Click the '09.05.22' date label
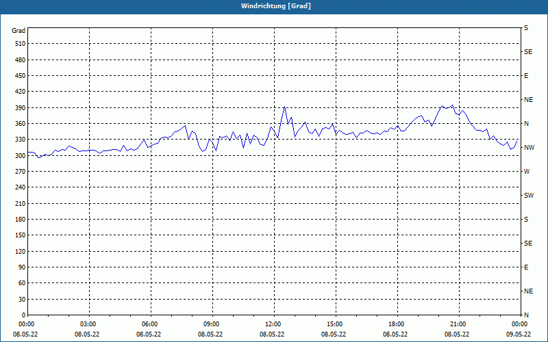The width and height of the screenshot is (548, 342). pyautogui.click(x=519, y=334)
